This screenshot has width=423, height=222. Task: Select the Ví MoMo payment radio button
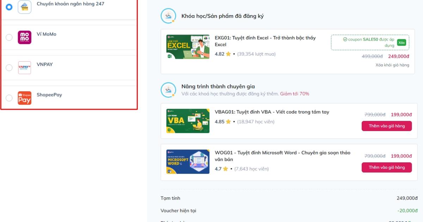coord(9,37)
